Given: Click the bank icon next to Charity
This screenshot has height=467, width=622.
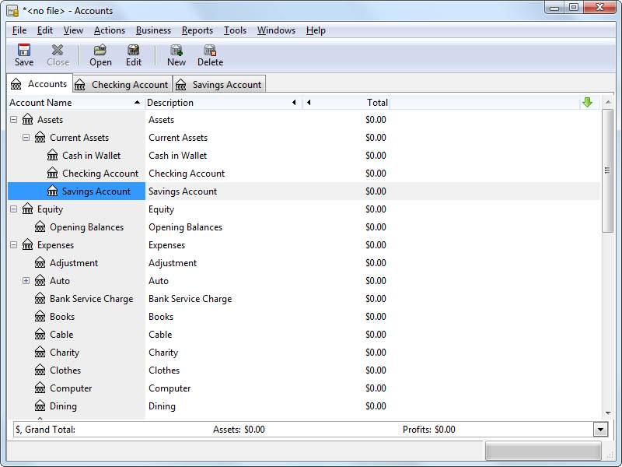Looking at the screenshot, I should coord(40,352).
